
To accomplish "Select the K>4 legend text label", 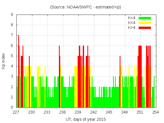I will (x=132, y=27).
